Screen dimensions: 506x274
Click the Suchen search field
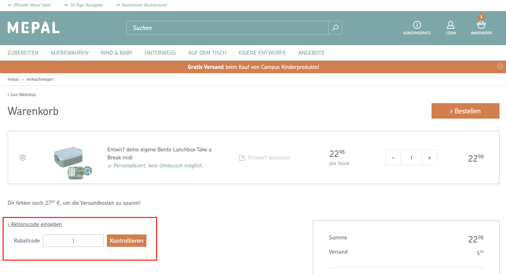tap(227, 28)
